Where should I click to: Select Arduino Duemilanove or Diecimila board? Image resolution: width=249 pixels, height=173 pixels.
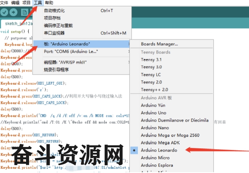click(x=171, y=120)
